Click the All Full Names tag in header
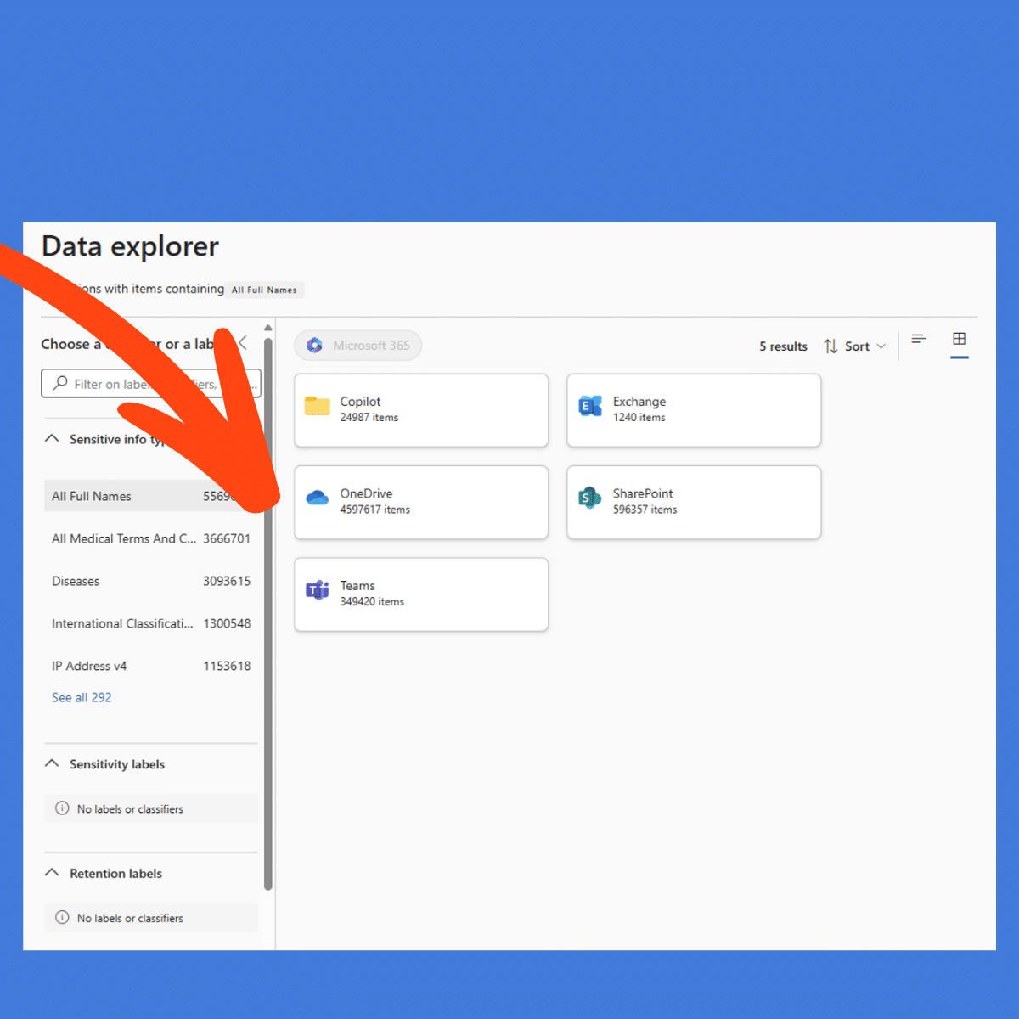The width and height of the screenshot is (1019, 1019). [265, 290]
